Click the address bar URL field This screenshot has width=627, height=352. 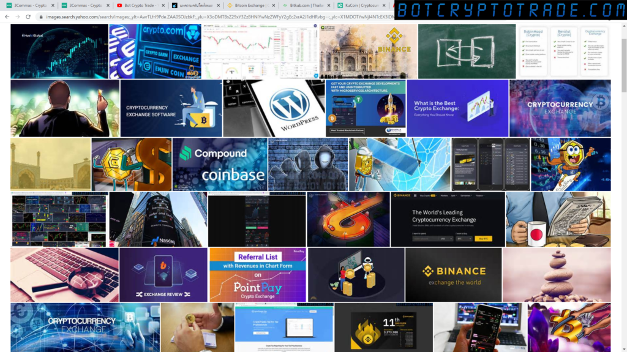pyautogui.click(x=219, y=17)
